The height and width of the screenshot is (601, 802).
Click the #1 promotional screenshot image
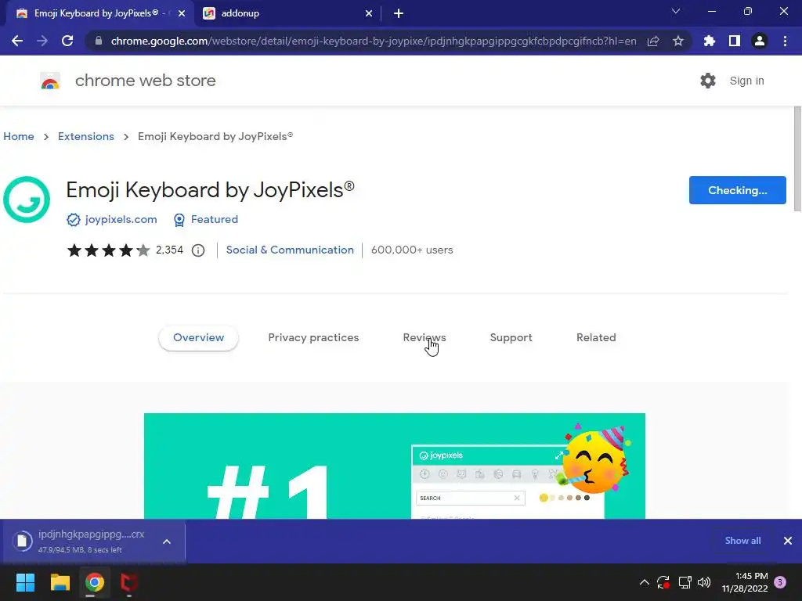[x=395, y=466]
